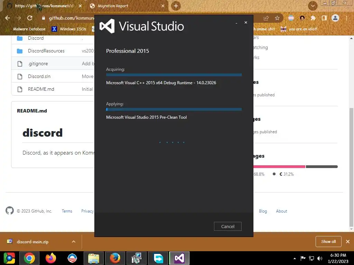Open network tray icon
The width and height of the screenshot is (354, 265).
coord(311,258)
